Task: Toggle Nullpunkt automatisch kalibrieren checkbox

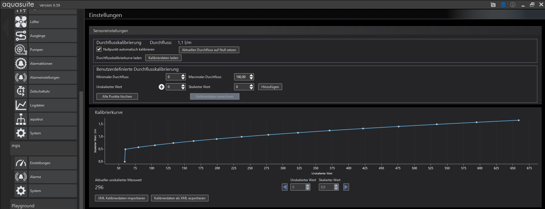Action: 99,49
